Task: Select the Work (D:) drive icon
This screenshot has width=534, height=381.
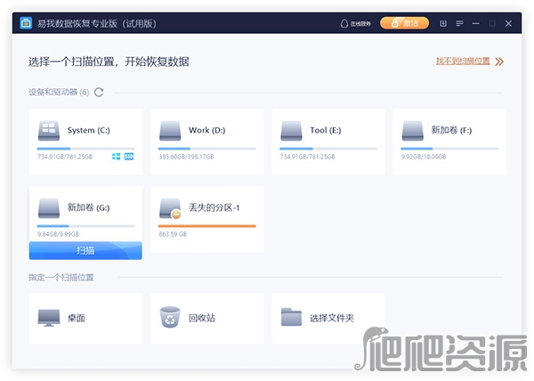Action: [x=170, y=131]
